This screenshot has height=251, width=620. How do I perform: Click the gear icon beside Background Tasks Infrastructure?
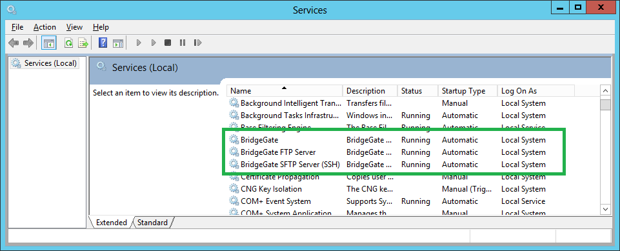[234, 115]
